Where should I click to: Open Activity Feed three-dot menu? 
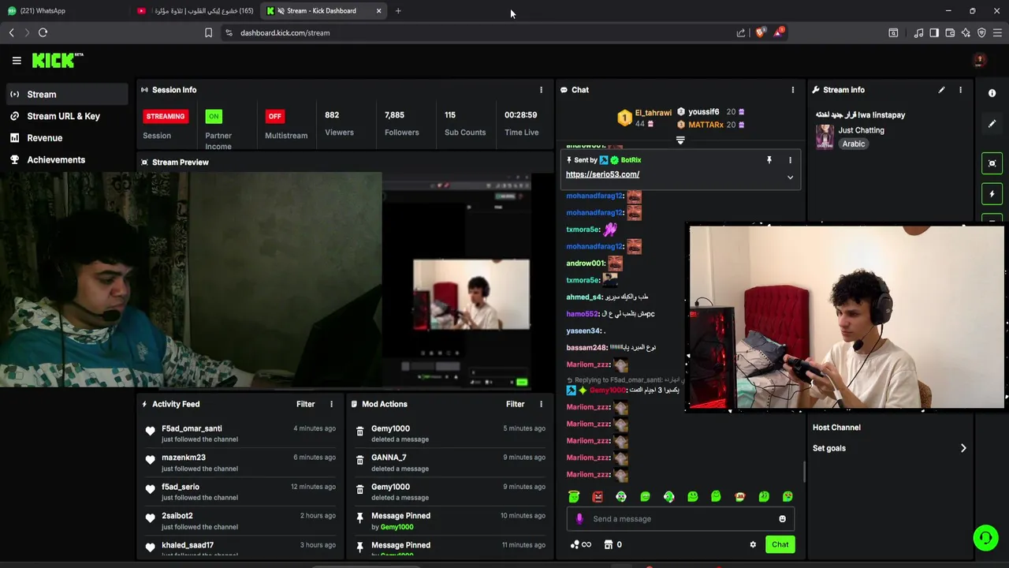(331, 404)
